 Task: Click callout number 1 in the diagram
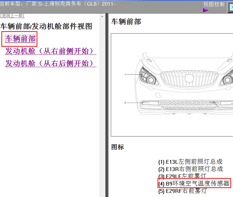[125, 74]
